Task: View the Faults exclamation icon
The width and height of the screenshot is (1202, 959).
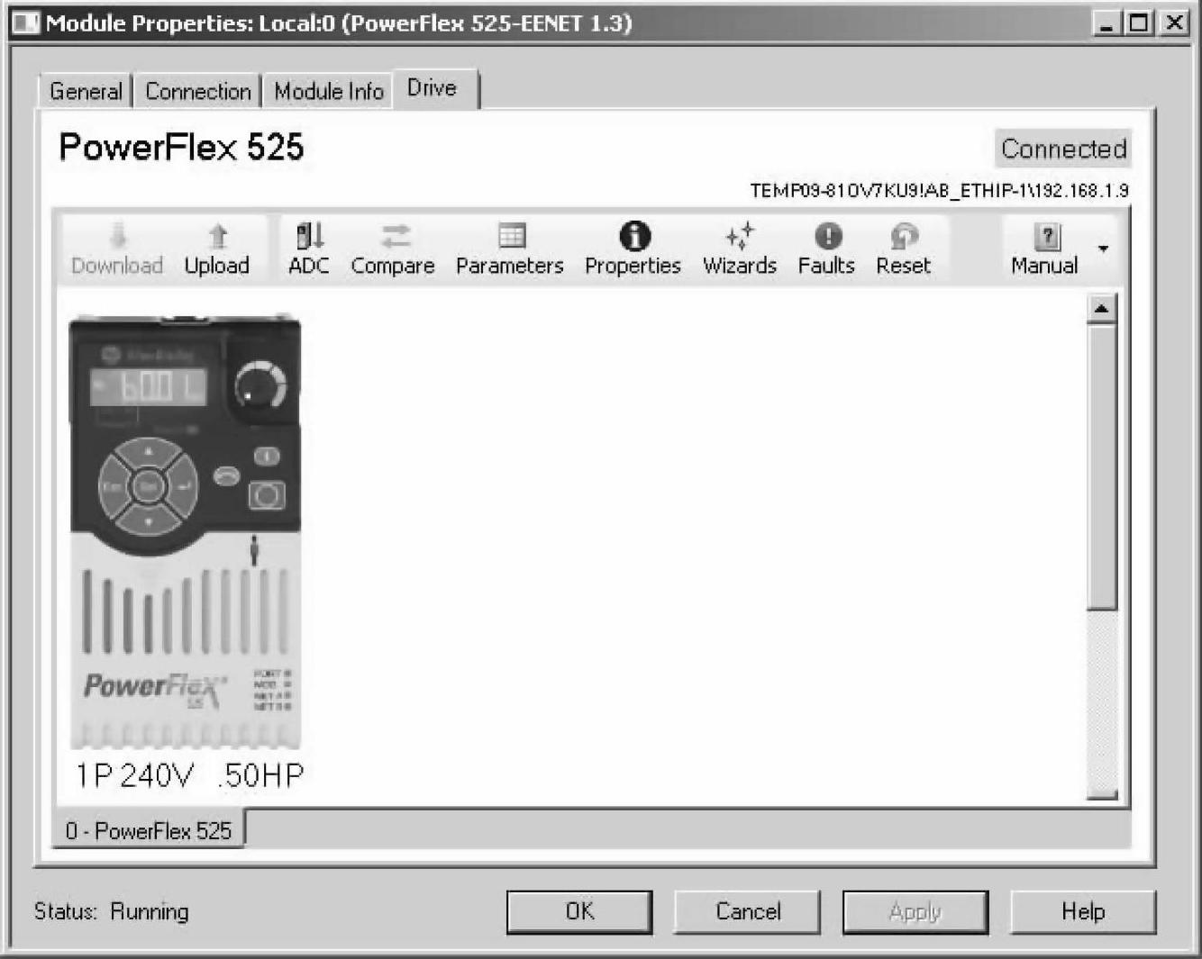Action: pyautogui.click(x=828, y=236)
